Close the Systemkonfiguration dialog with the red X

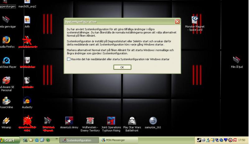pyautogui.click(x=177, y=21)
